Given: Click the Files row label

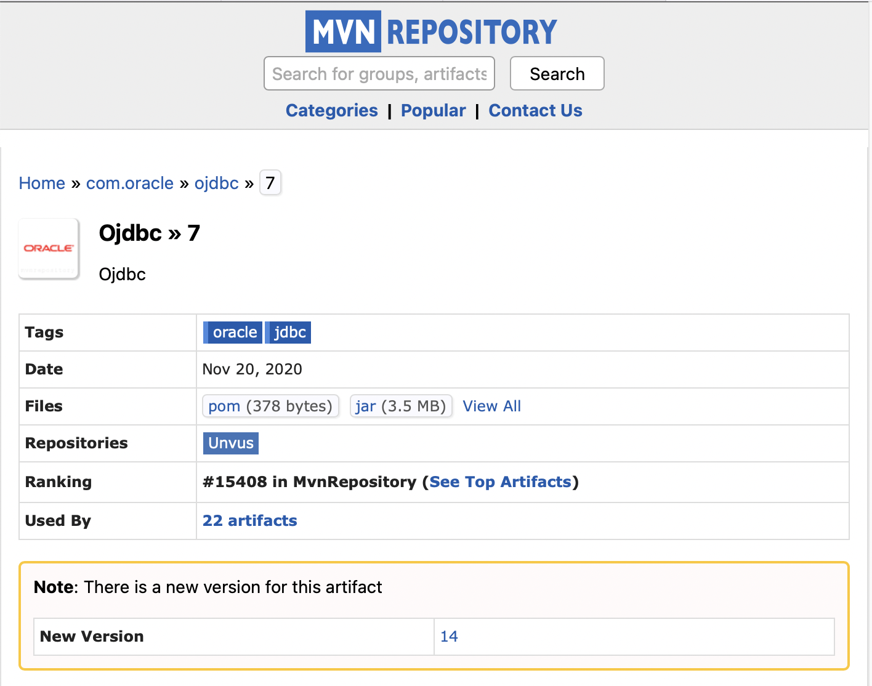Looking at the screenshot, I should click(x=44, y=406).
